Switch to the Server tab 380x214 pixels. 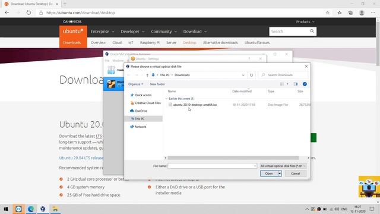point(171,43)
